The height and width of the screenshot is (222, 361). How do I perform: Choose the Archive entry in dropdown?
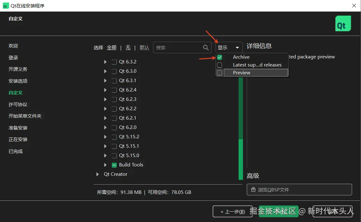[252, 57]
